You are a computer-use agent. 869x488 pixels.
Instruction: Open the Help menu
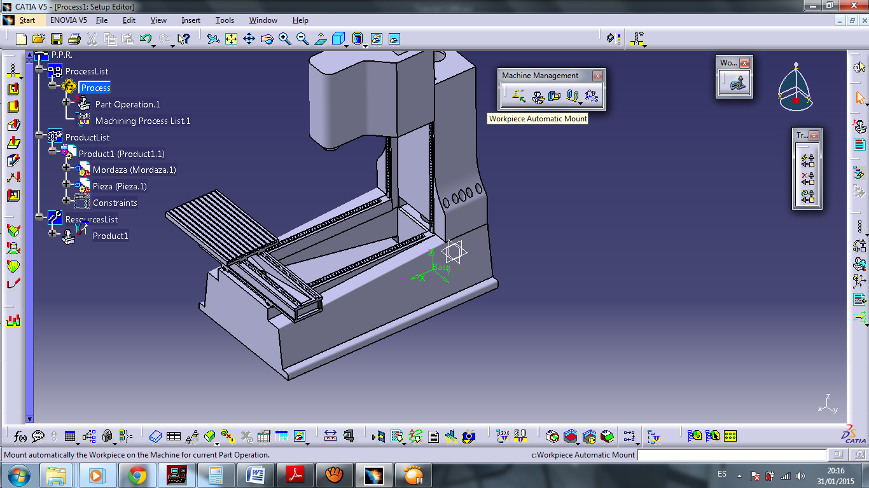click(x=300, y=20)
